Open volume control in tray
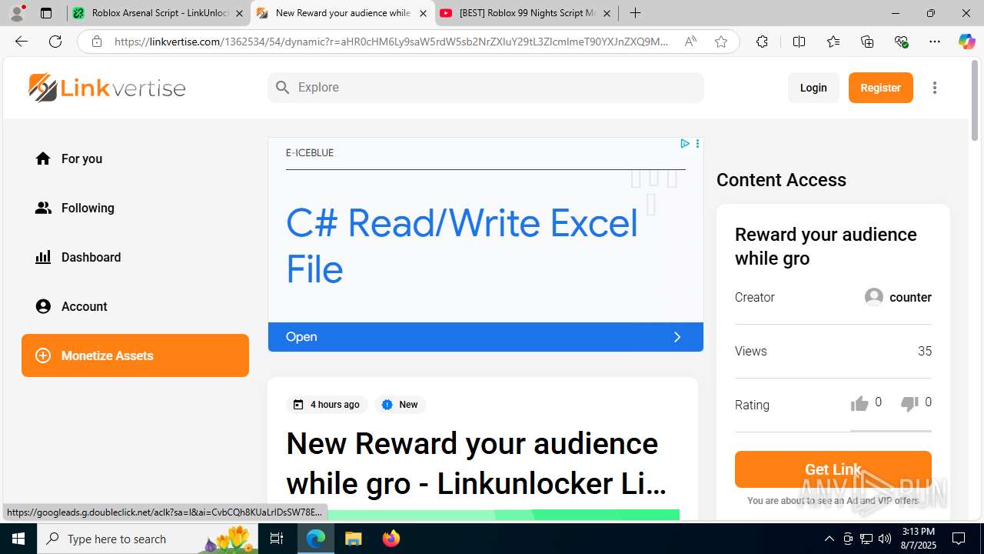Image resolution: width=984 pixels, height=554 pixels. tap(885, 539)
